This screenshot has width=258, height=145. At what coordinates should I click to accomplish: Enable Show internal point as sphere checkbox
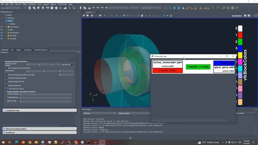(x=6, y=75)
